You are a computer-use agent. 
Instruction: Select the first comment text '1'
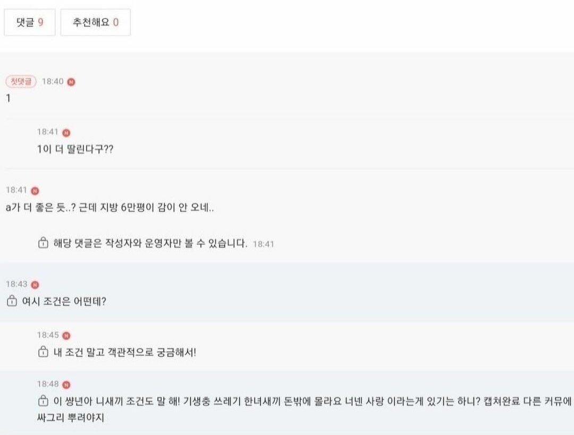tap(9, 98)
